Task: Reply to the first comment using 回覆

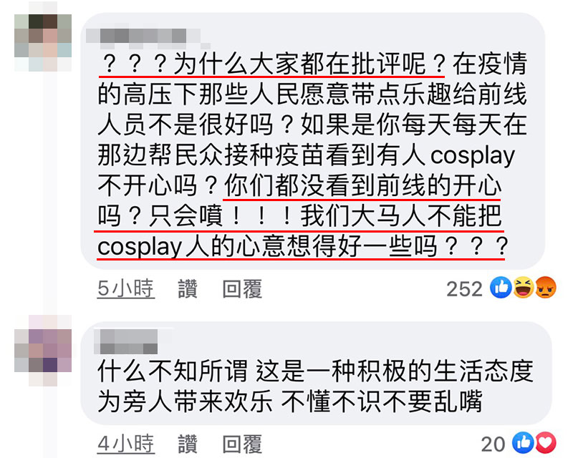Action: (x=242, y=288)
